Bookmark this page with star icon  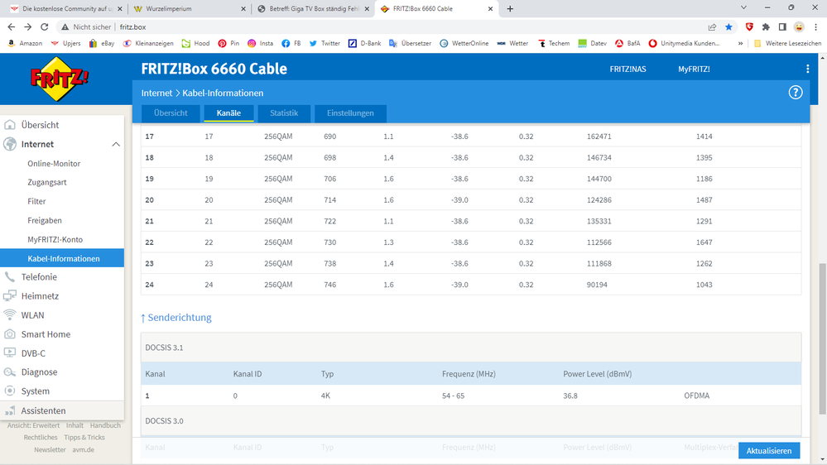tap(728, 27)
